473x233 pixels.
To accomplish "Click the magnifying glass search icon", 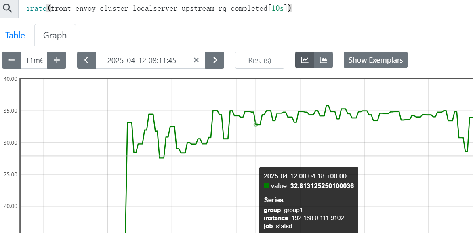I will point(8,8).
